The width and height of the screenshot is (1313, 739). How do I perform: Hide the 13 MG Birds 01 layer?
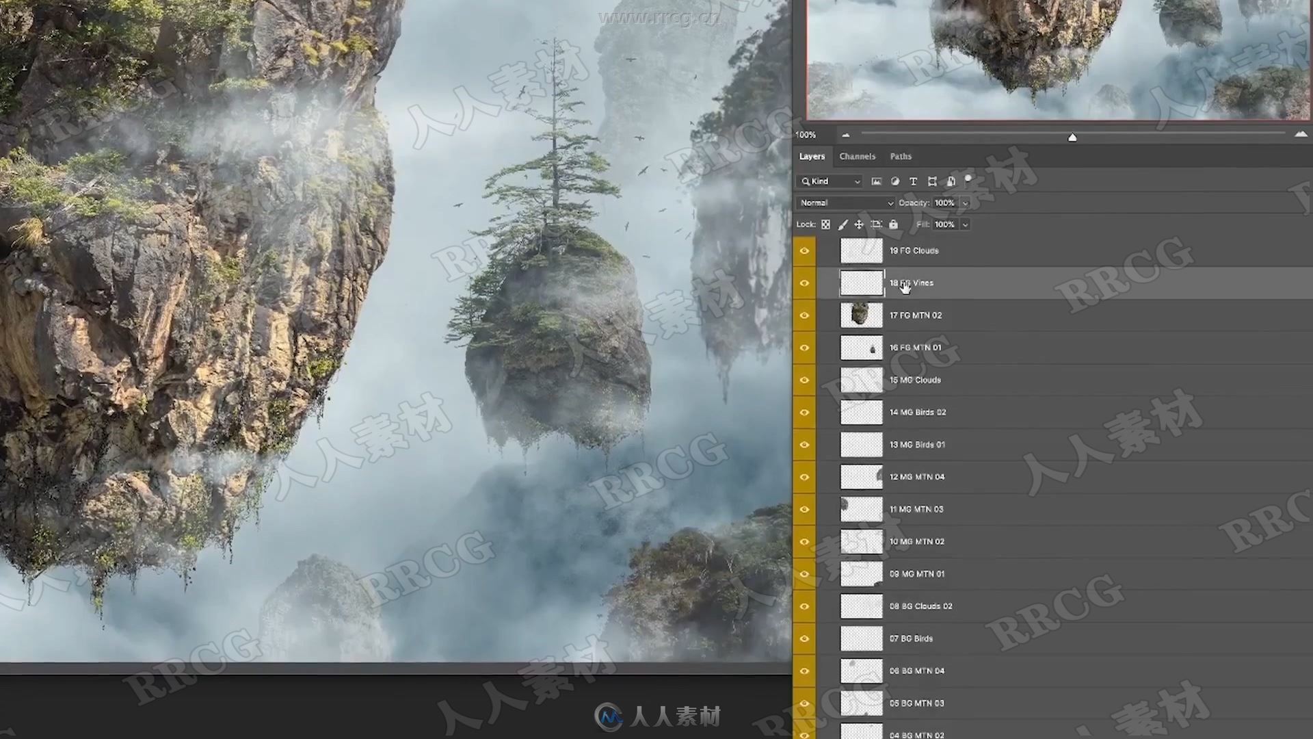pyautogui.click(x=804, y=445)
